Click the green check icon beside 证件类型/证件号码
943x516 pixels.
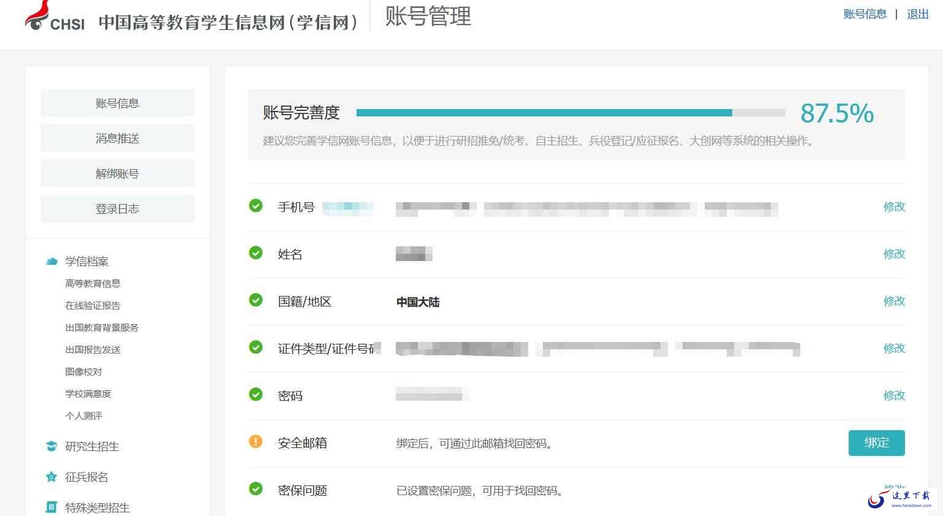(x=256, y=347)
